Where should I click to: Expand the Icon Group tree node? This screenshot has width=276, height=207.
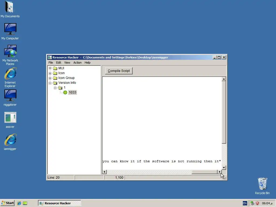coord(50,78)
